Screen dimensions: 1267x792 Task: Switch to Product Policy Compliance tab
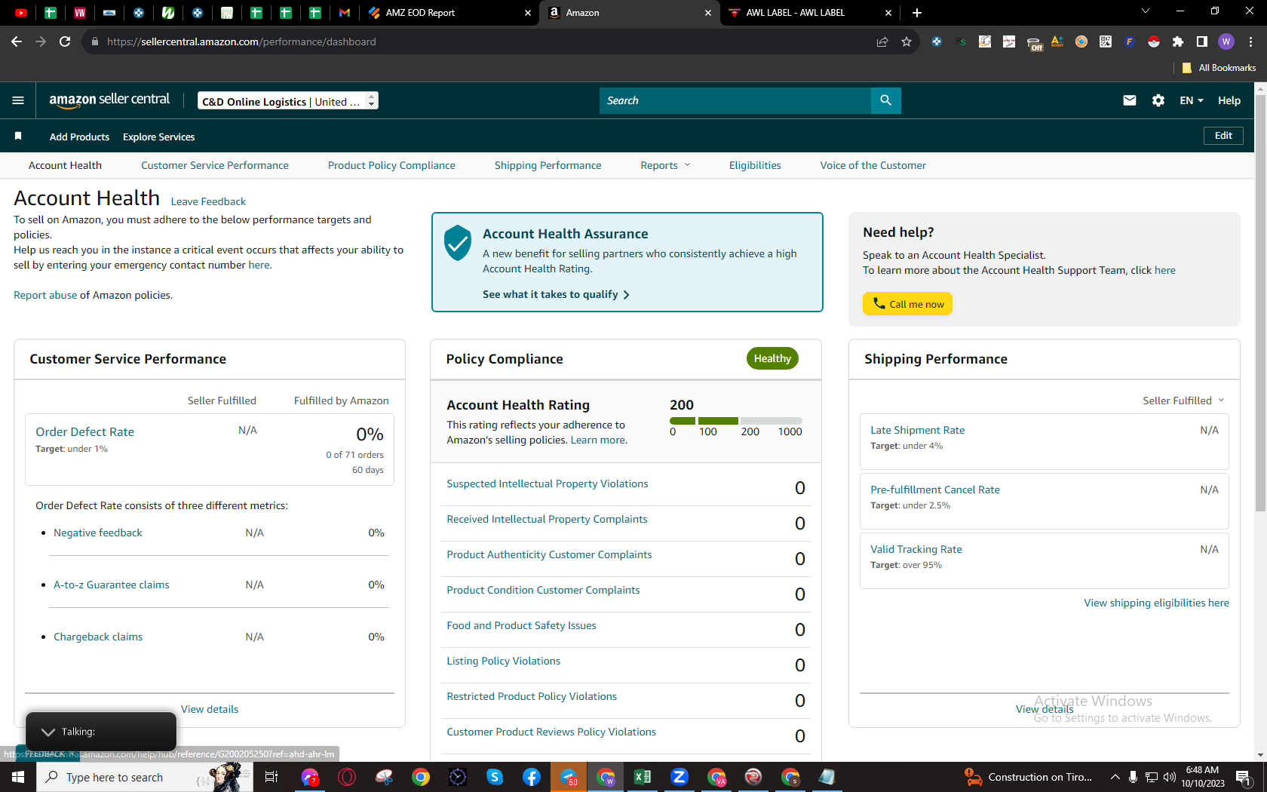pyautogui.click(x=391, y=165)
